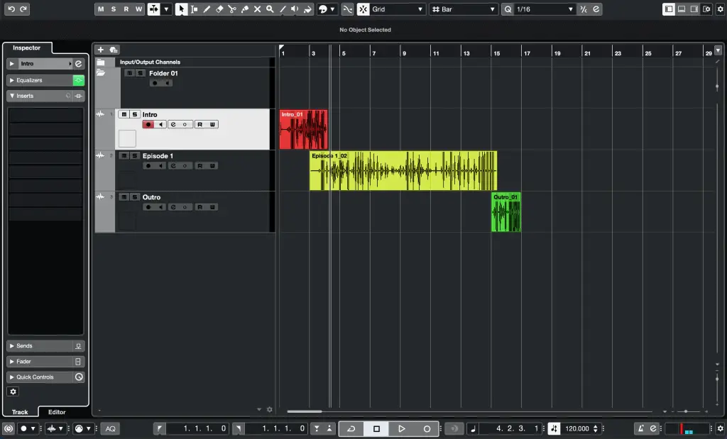Click the Redo arrow icon

(x=23, y=9)
